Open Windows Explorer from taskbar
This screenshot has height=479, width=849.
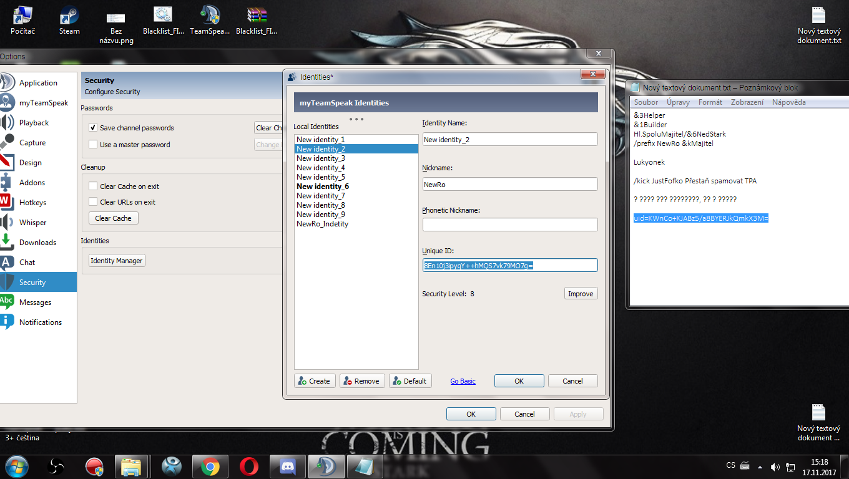tap(132, 467)
